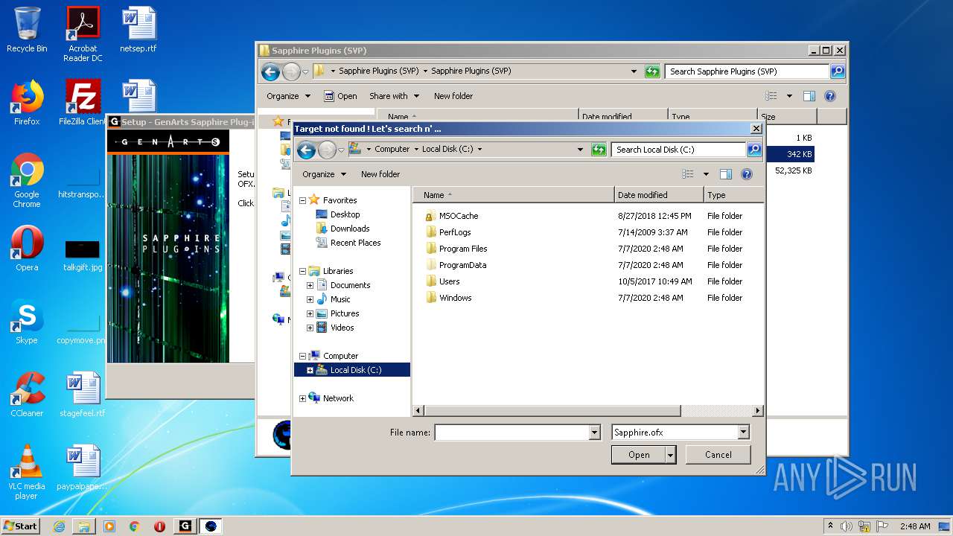Open the File name dropdown arrow
The image size is (953, 536).
[x=594, y=433]
